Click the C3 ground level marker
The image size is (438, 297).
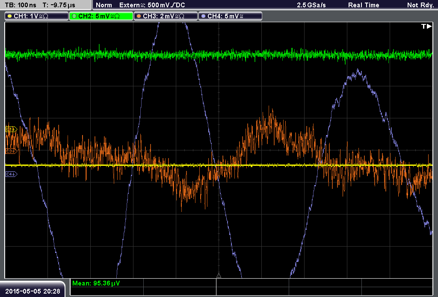coord(11,151)
